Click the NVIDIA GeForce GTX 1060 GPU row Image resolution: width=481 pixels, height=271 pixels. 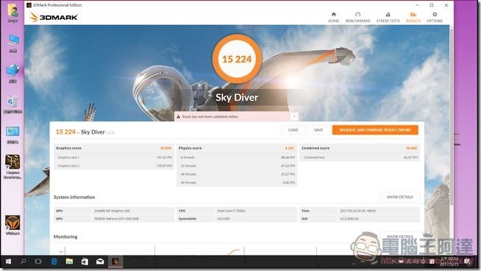(114, 219)
